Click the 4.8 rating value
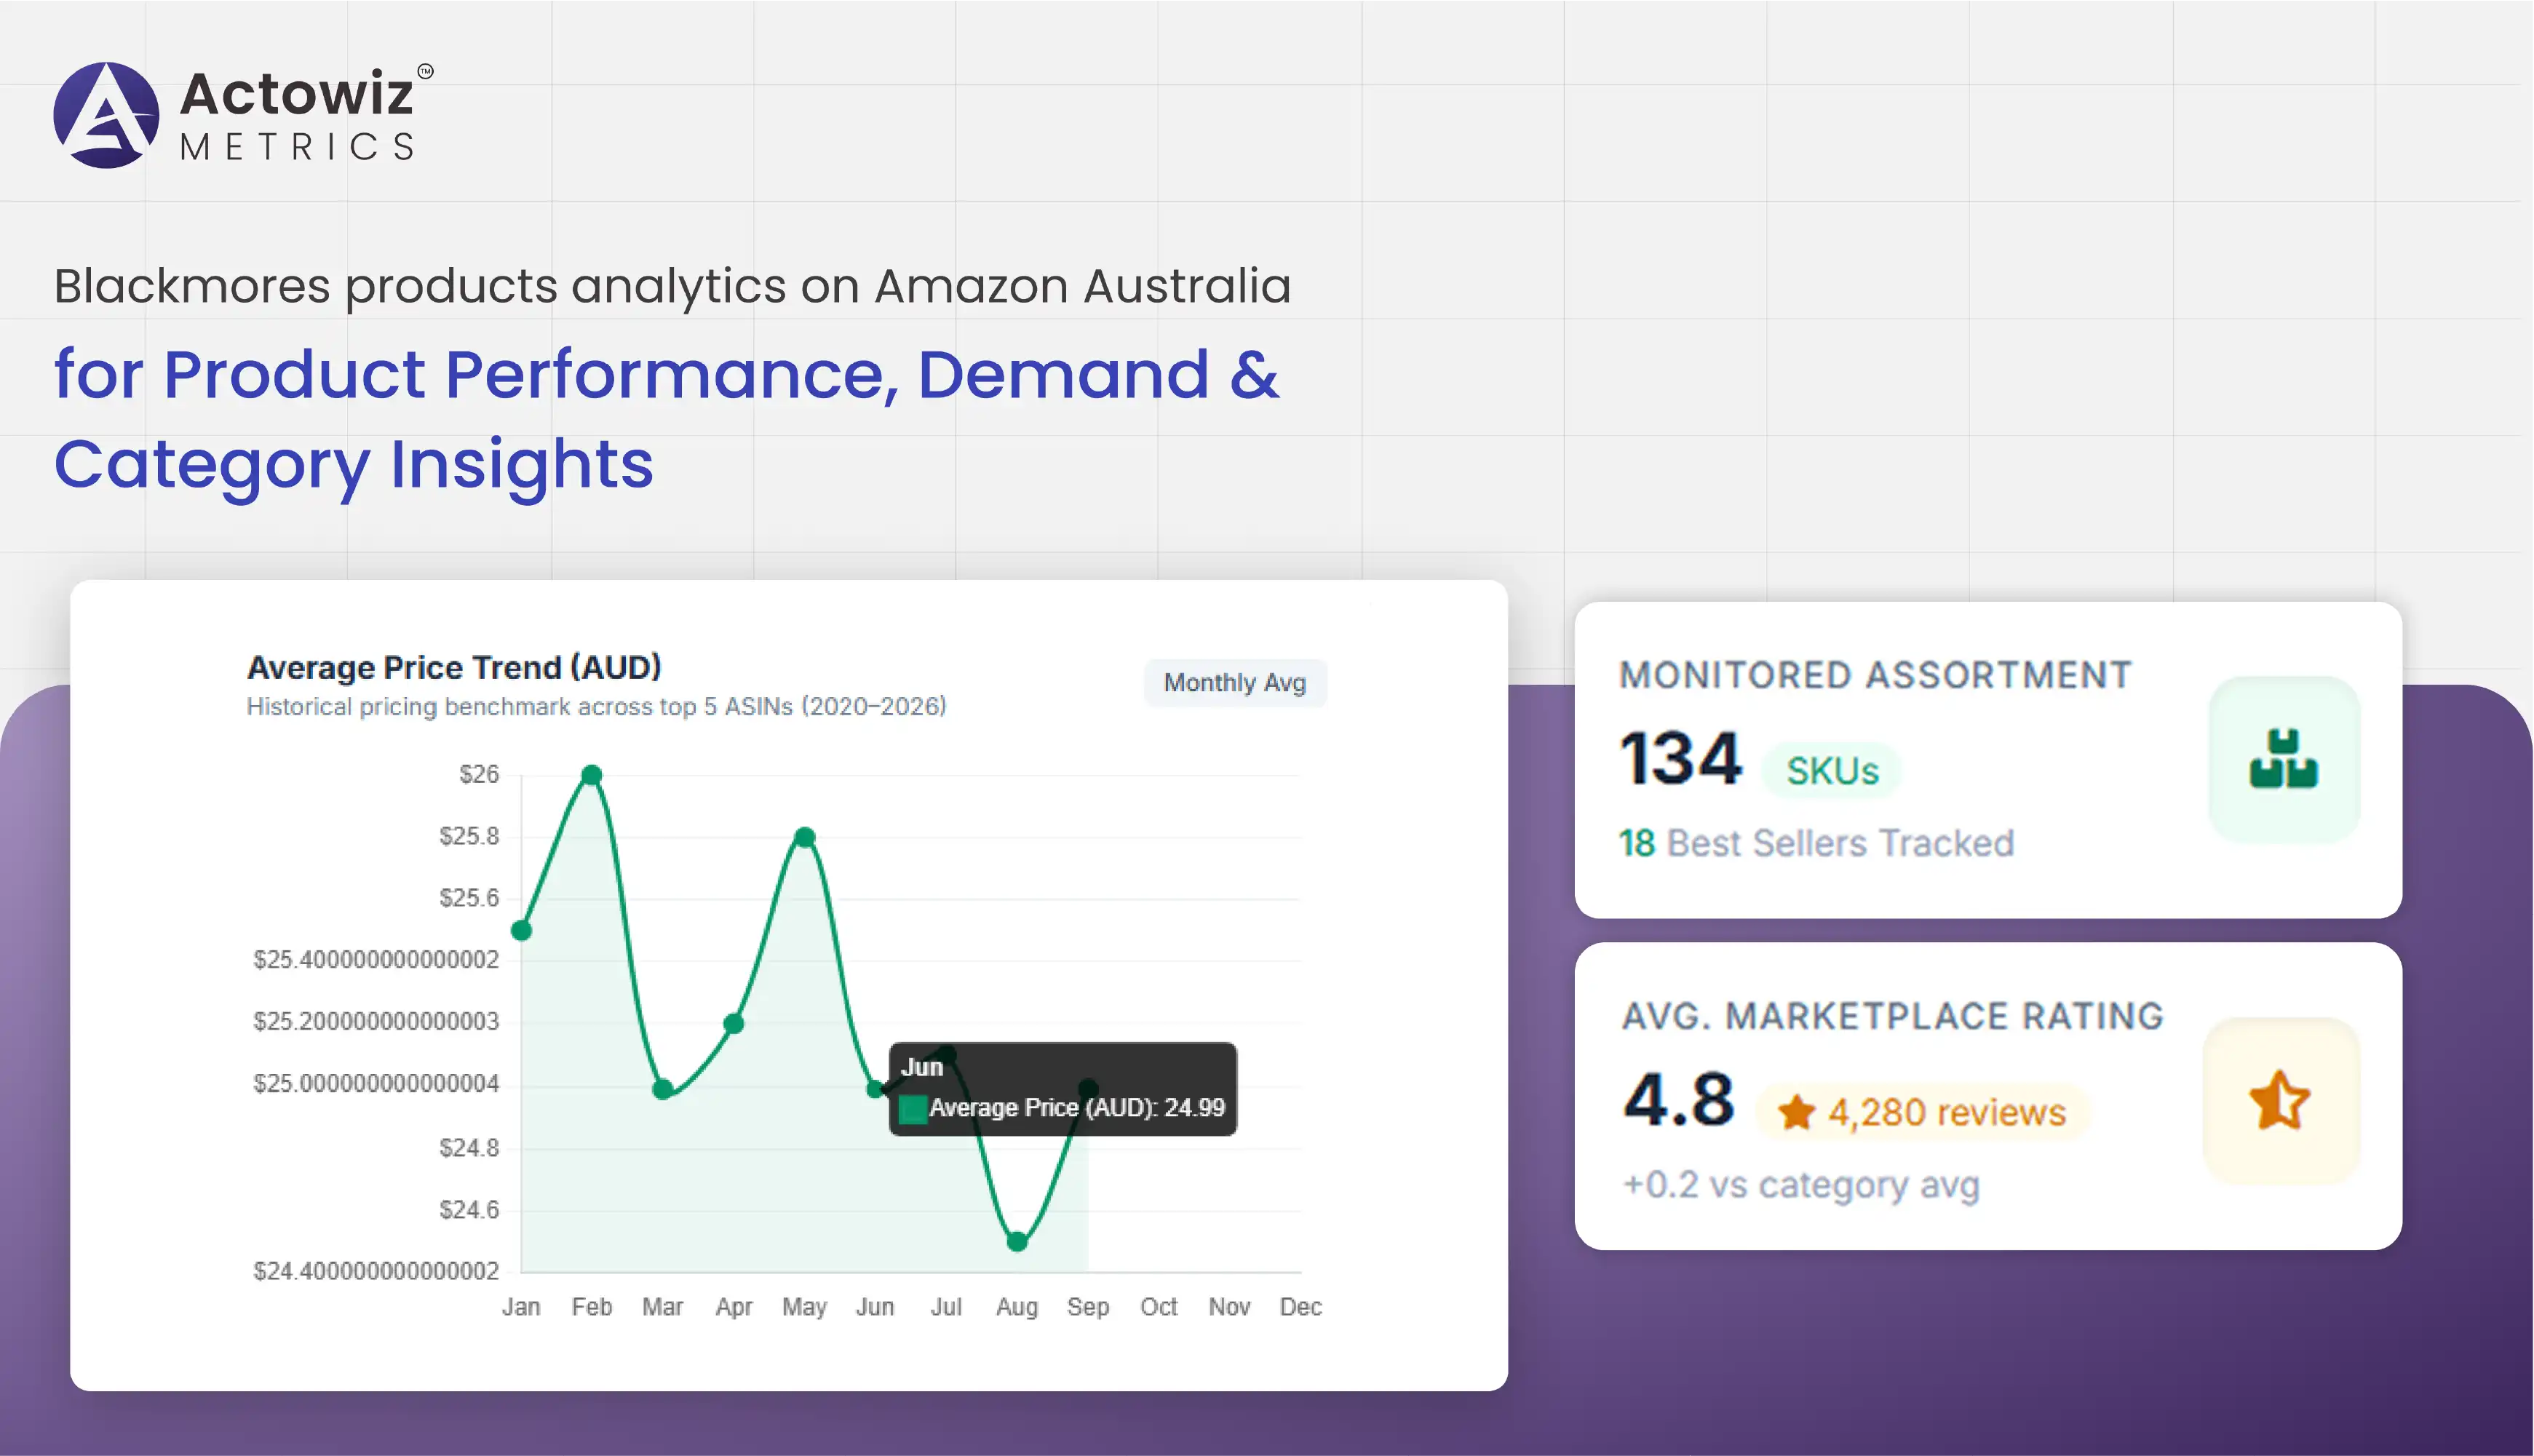This screenshot has width=2534, height=1456. [x=1679, y=1099]
